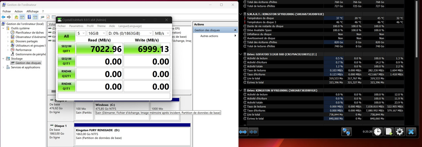The image size is (422, 147).
Task: Open the 16GiB test size dropdown
Action: click(96, 33)
